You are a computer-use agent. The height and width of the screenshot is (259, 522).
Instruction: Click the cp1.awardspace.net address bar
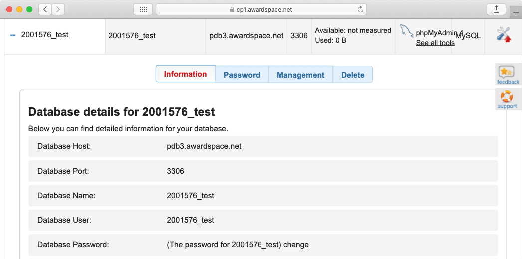[261, 9]
